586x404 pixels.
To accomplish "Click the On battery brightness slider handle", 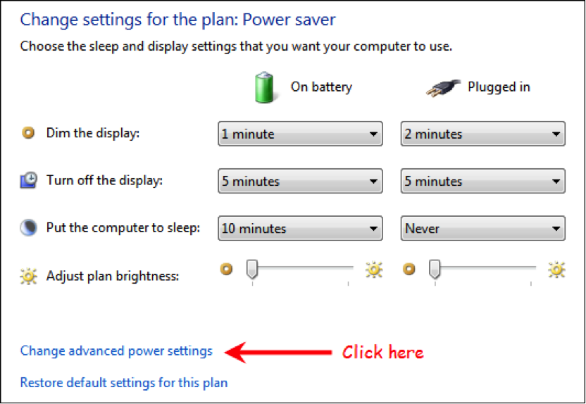I will (x=252, y=269).
